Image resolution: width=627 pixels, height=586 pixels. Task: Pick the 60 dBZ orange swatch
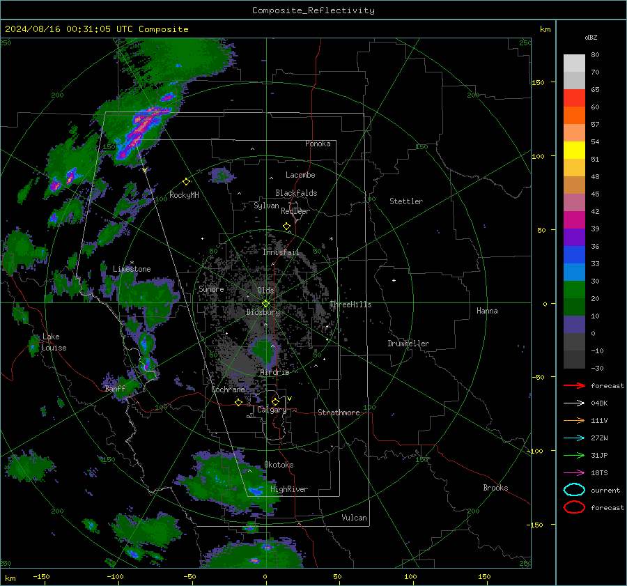(574, 116)
